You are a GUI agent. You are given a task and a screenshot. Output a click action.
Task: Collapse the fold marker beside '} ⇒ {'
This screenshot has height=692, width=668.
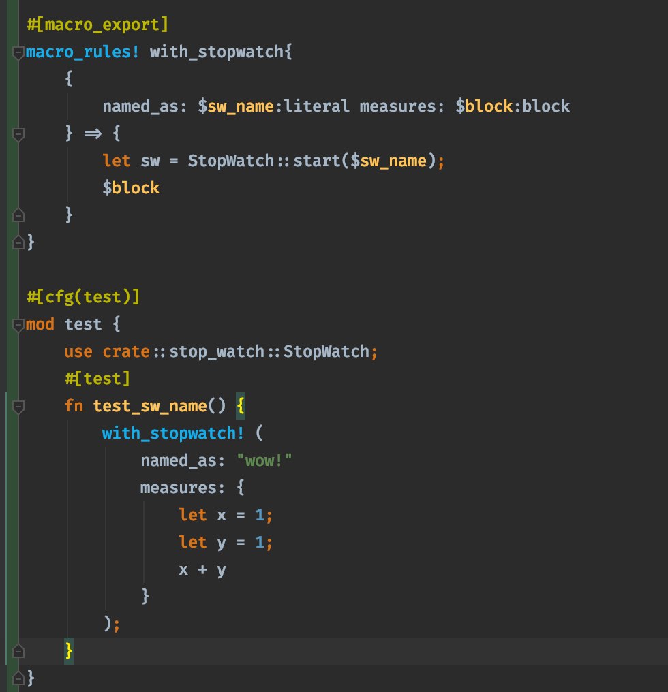point(18,134)
